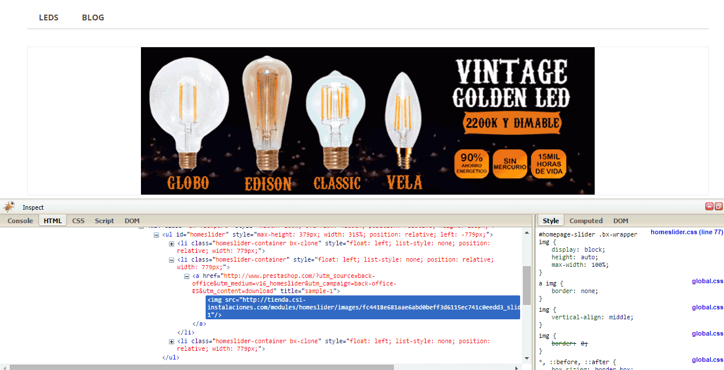This screenshot has width=724, height=370.
Task: Switch to the CSS tab
Action: (78, 221)
